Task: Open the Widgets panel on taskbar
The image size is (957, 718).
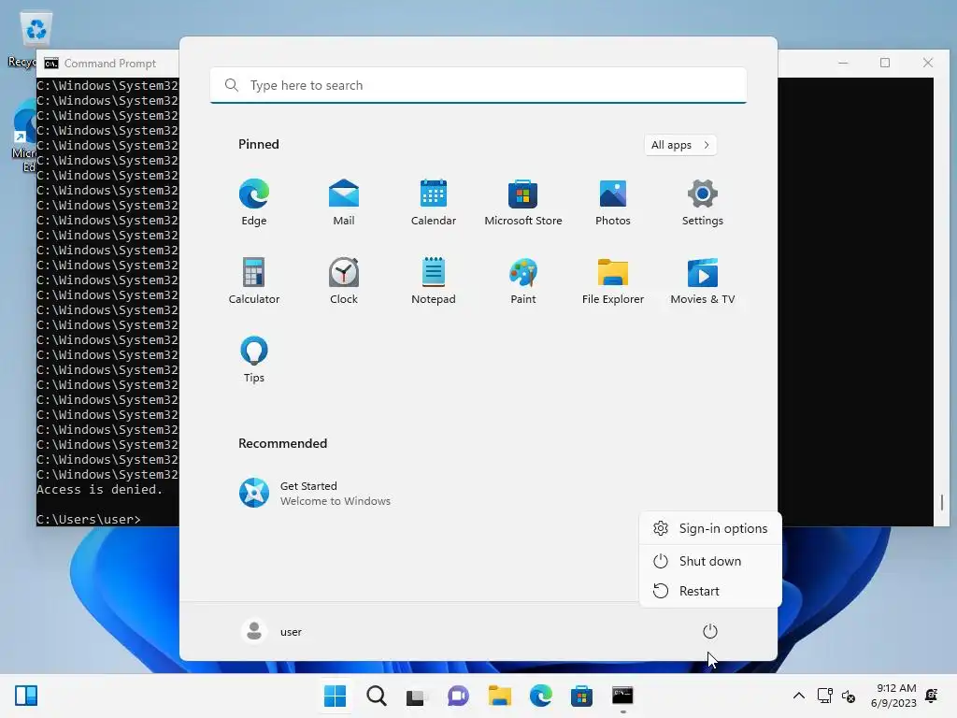Action: coord(26,696)
